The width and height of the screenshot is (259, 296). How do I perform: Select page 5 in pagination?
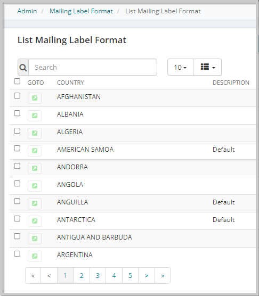pos(130,276)
